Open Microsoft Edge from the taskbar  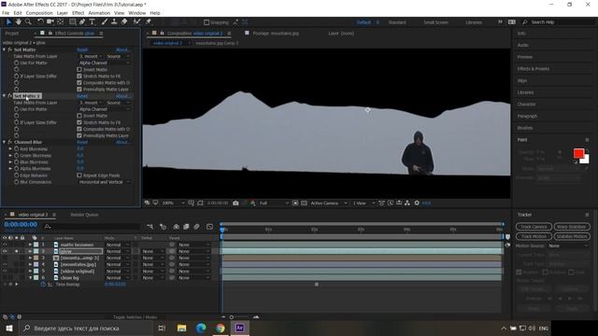[201, 328]
